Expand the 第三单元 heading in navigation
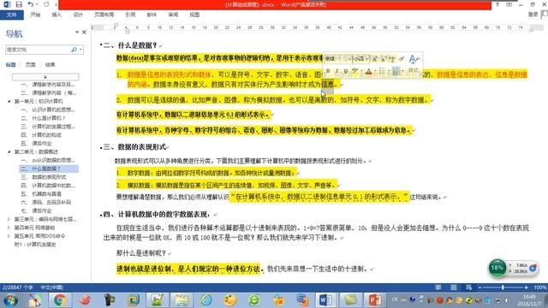This screenshot has width=548, height=308. (x=9, y=219)
